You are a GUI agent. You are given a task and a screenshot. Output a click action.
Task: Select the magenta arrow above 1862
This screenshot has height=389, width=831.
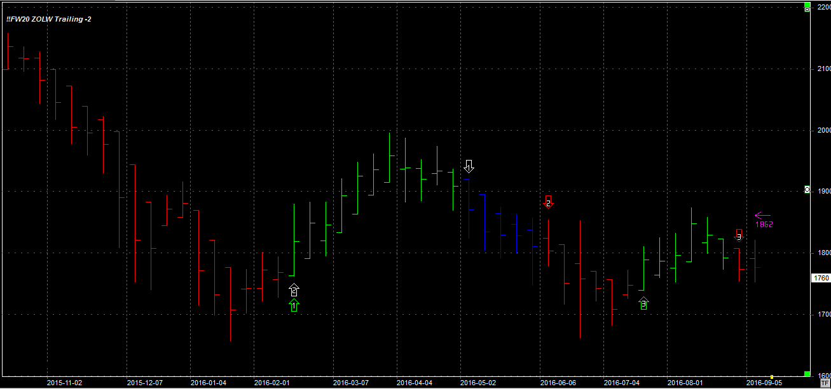click(x=762, y=216)
